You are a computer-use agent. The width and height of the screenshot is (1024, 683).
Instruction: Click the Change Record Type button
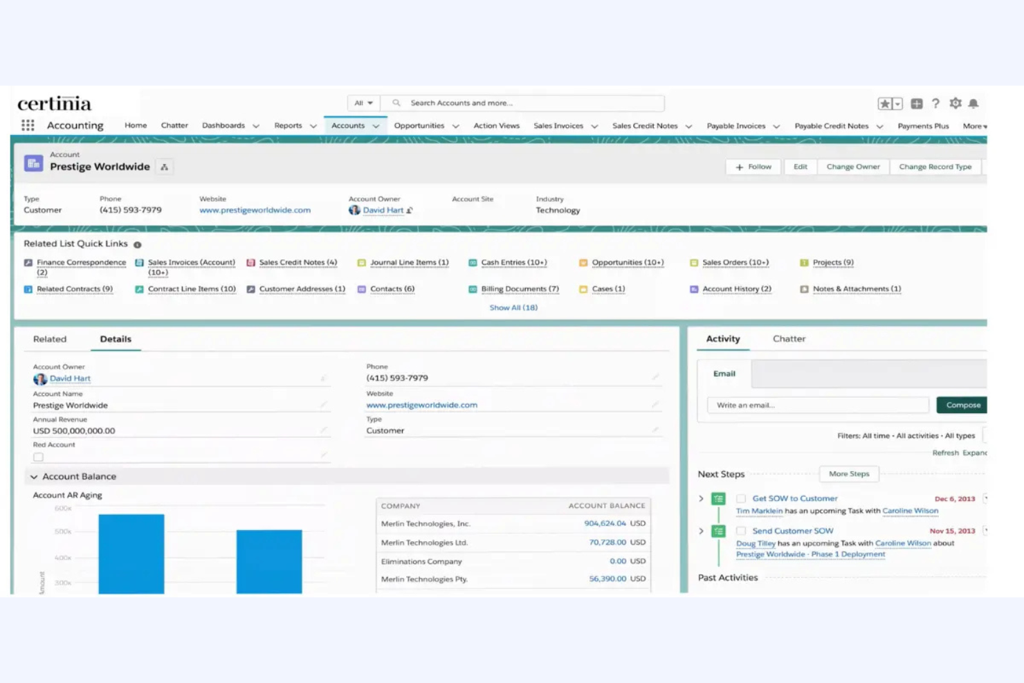(x=935, y=167)
